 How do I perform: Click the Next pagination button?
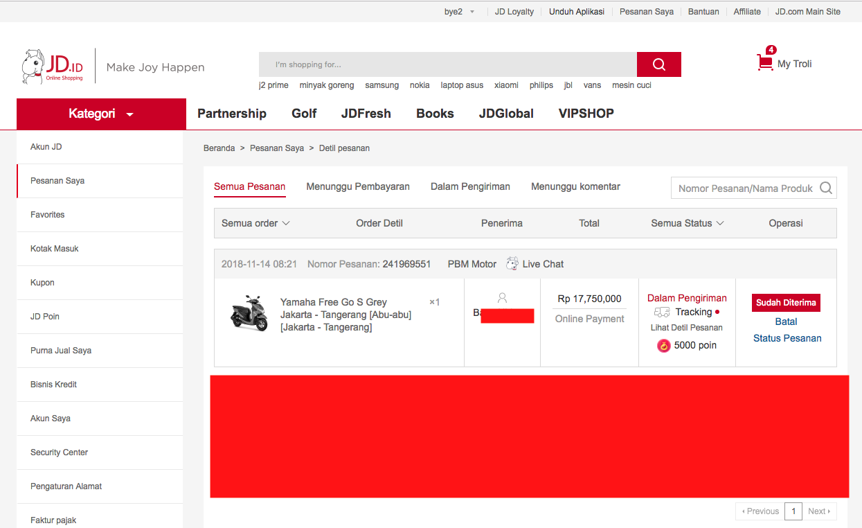tap(819, 511)
